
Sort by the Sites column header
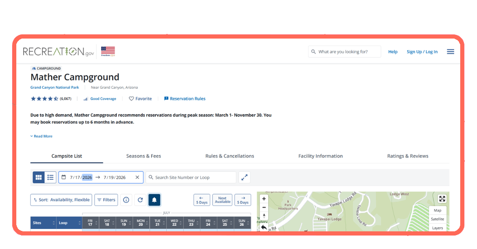click(43, 223)
